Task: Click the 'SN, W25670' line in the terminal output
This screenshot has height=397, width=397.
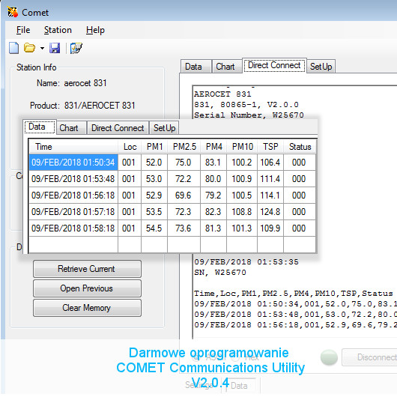Action: point(220,273)
